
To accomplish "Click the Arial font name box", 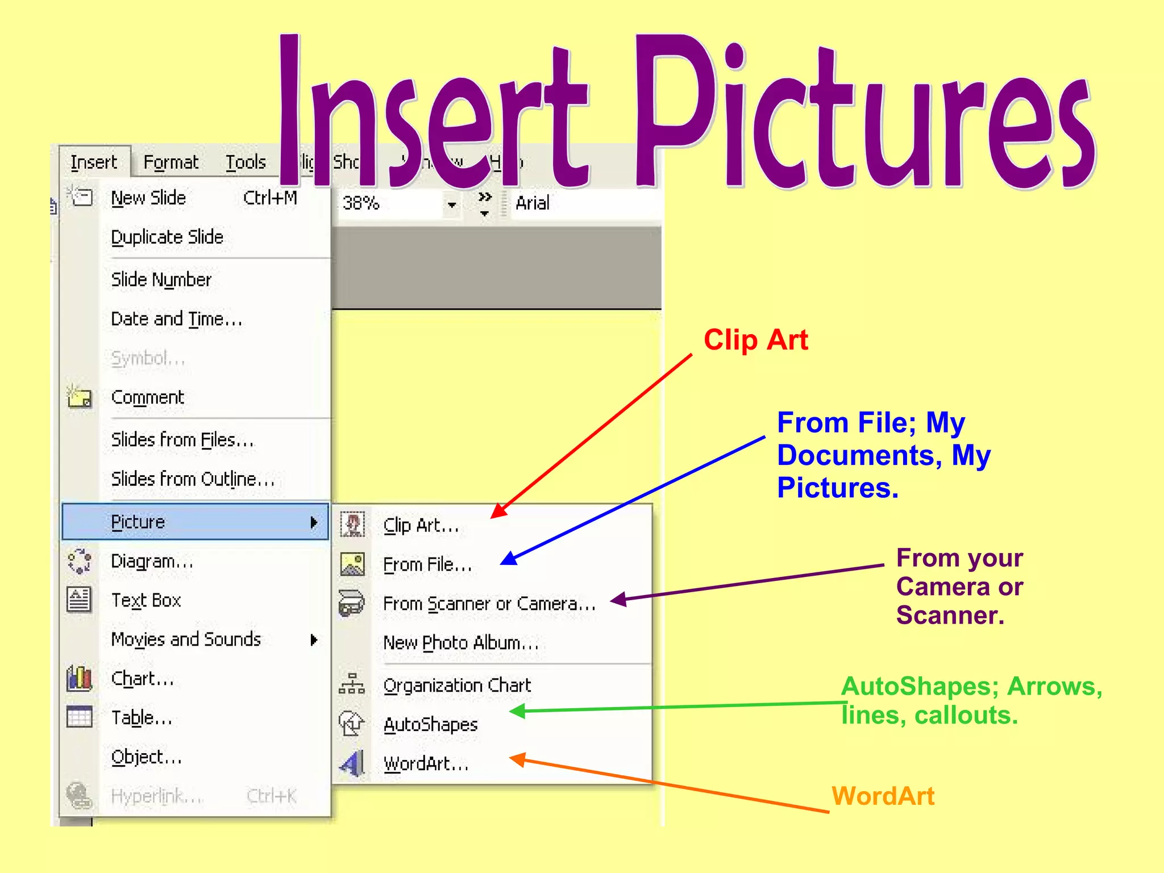I will pos(585,203).
